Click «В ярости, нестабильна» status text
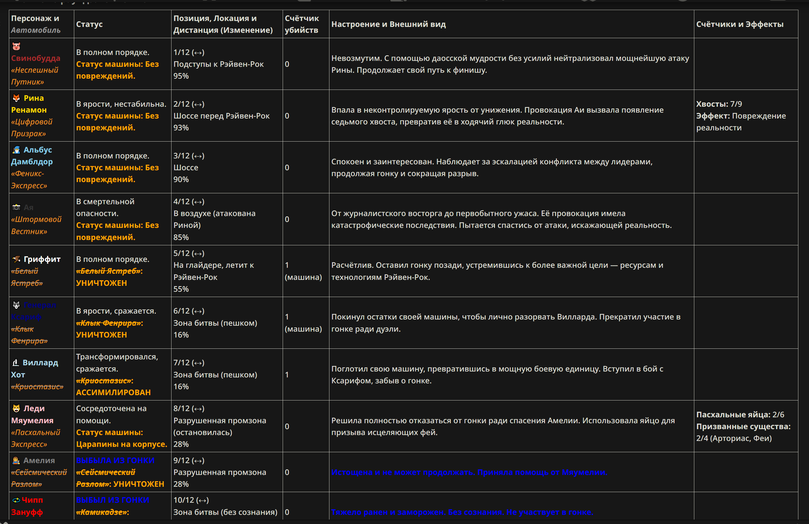Screen dimensions: 809x524 pyautogui.click(x=121, y=104)
